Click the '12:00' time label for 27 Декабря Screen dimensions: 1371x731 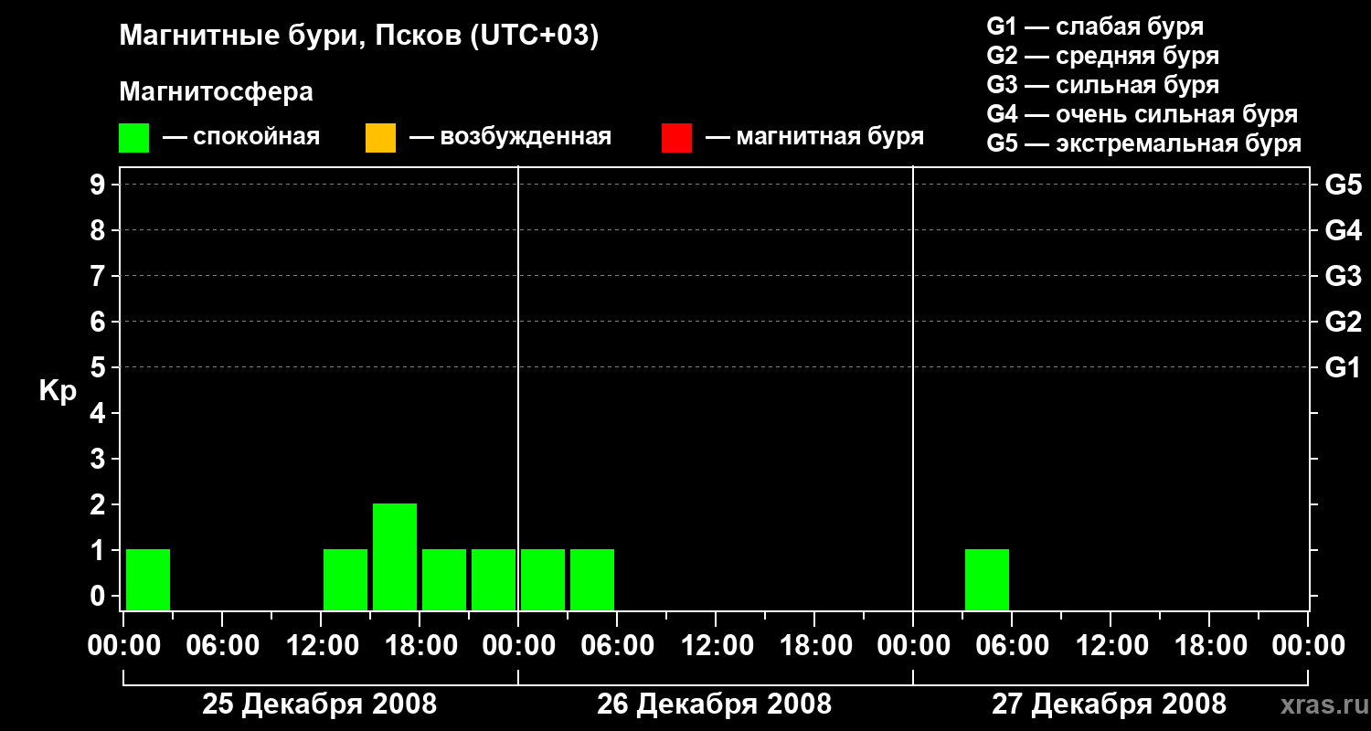[1111, 646]
